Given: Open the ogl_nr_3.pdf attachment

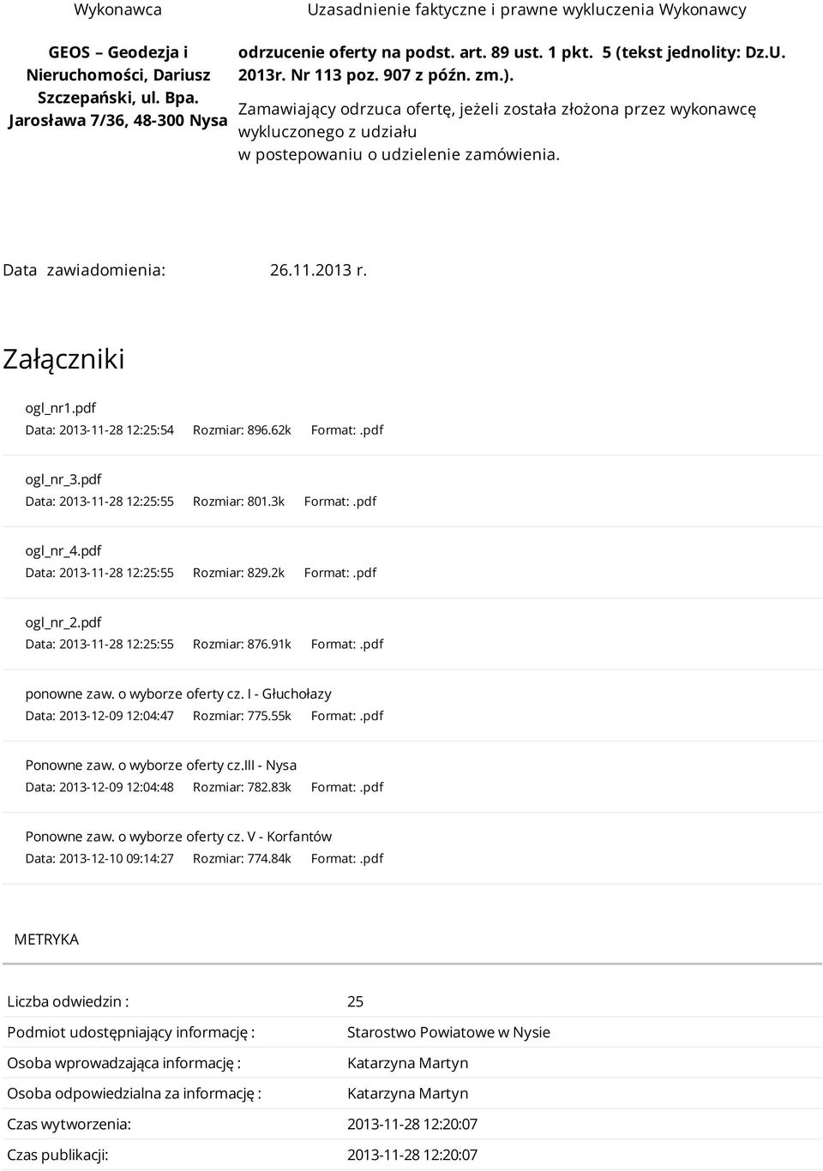Looking at the screenshot, I should click(63, 479).
